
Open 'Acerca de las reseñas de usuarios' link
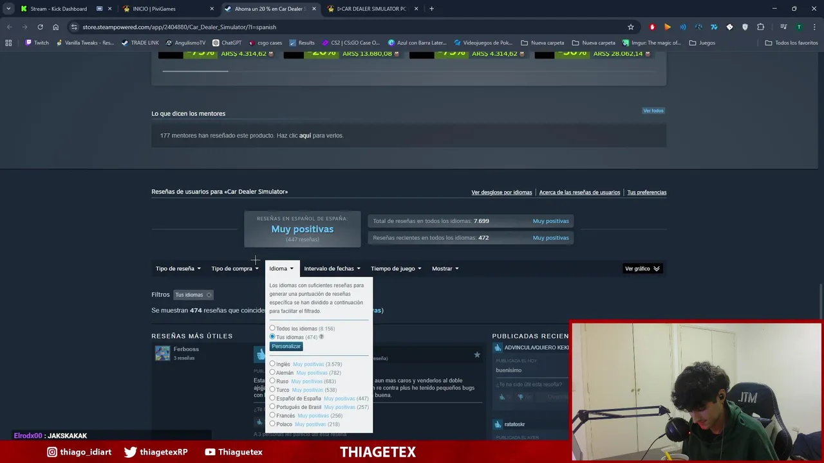click(579, 192)
